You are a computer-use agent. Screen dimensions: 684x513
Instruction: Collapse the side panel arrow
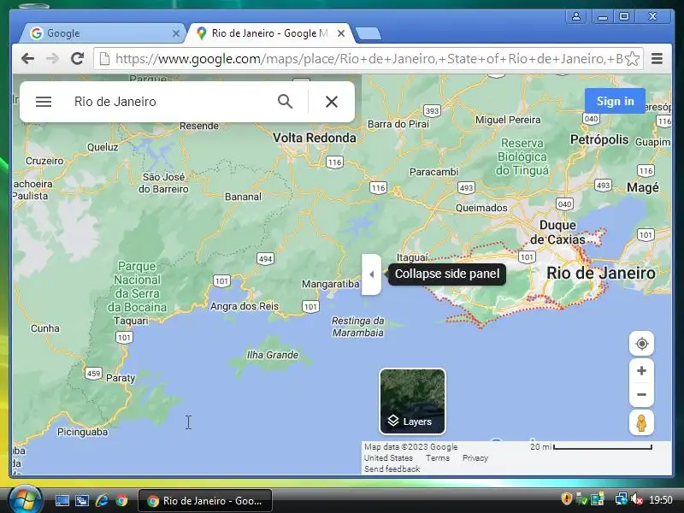[x=372, y=274]
